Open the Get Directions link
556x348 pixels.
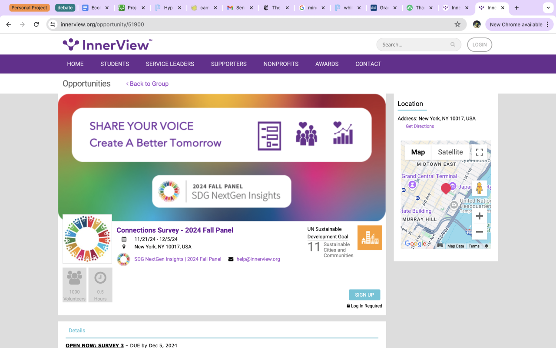pos(420,126)
